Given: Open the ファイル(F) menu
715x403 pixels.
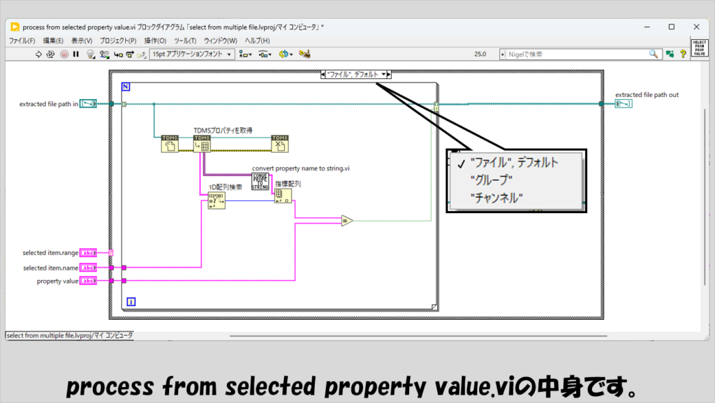Looking at the screenshot, I should tap(23, 41).
